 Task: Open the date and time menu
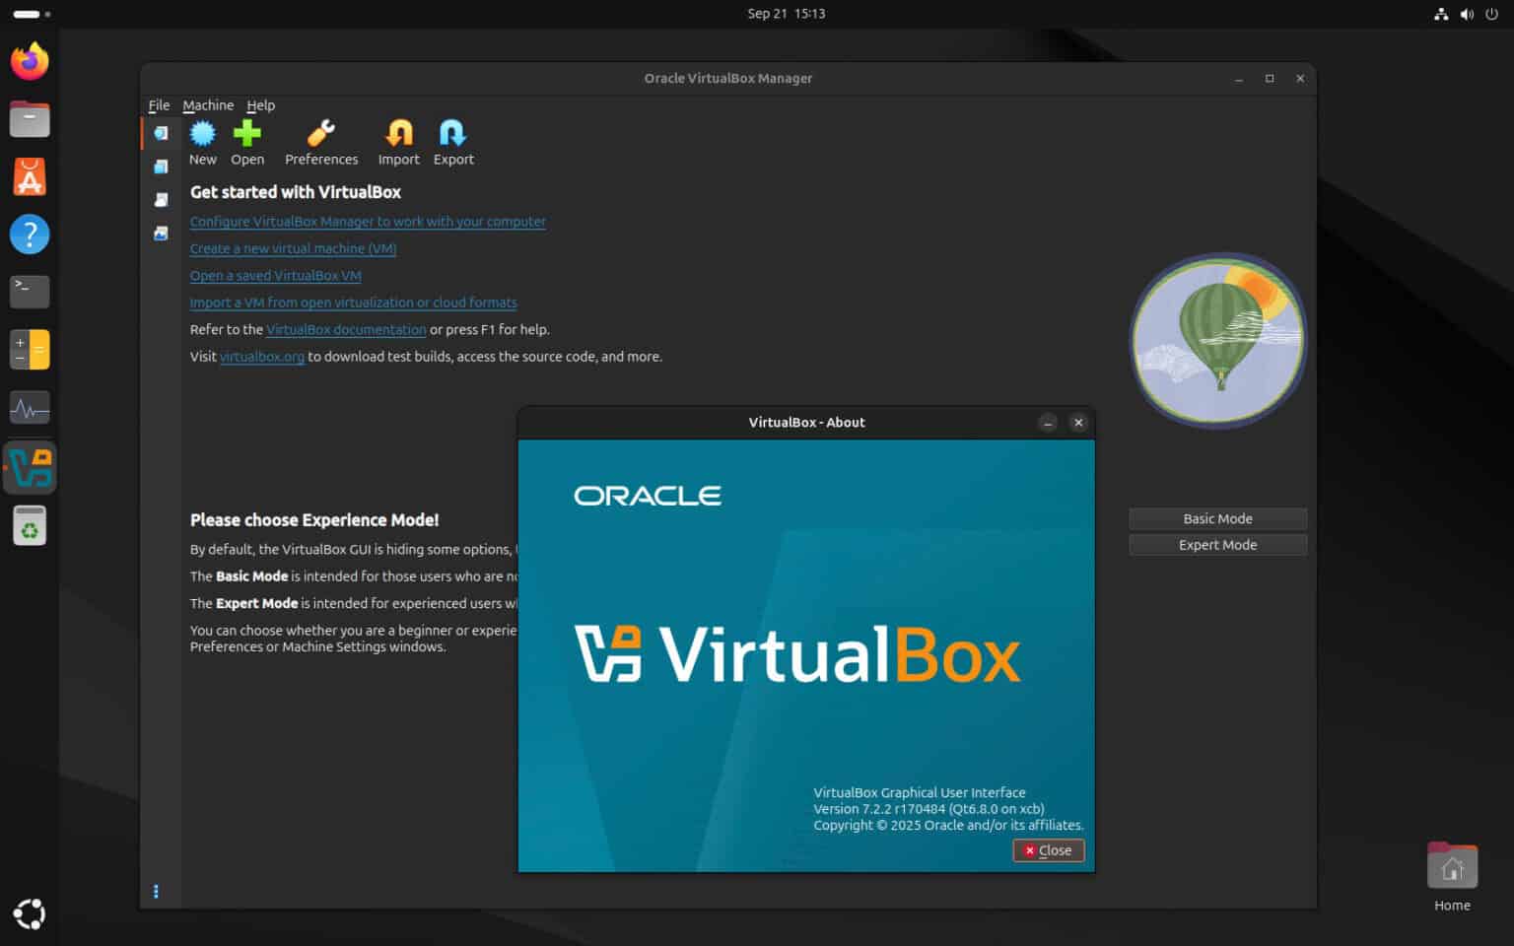[786, 13]
